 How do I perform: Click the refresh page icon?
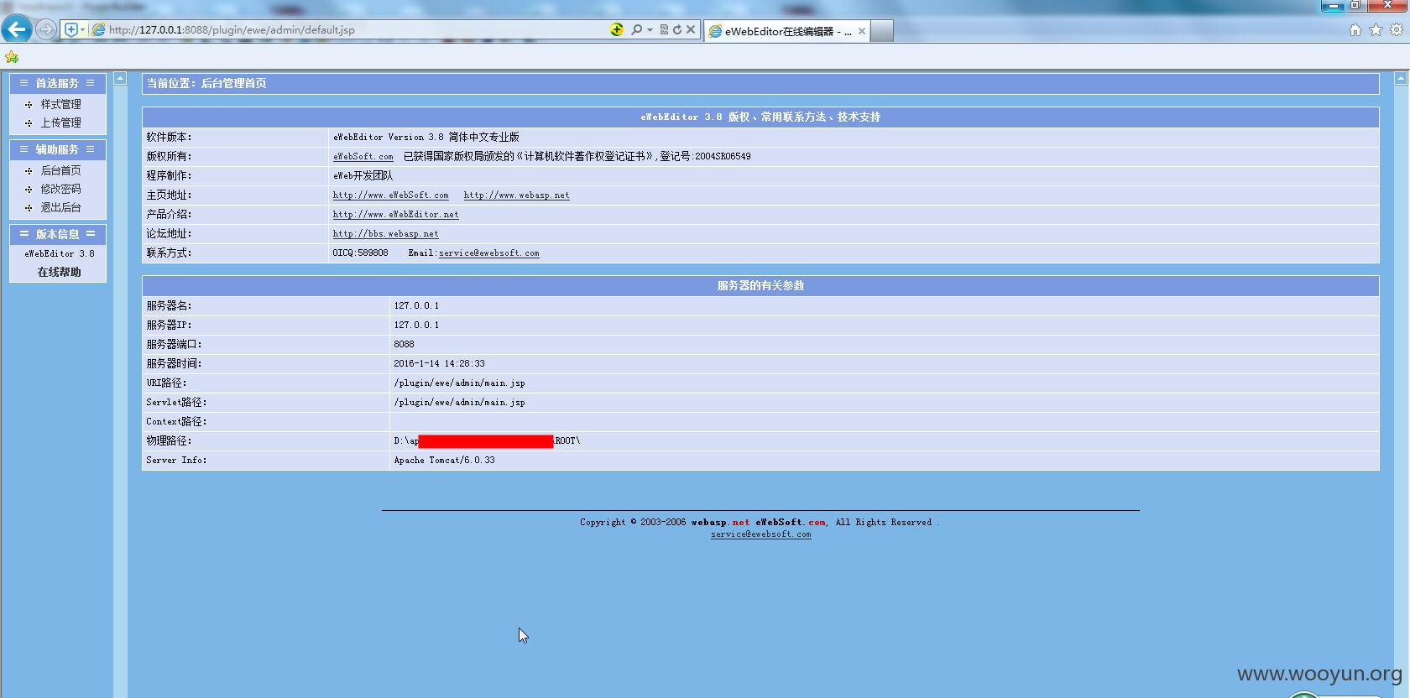tap(676, 29)
